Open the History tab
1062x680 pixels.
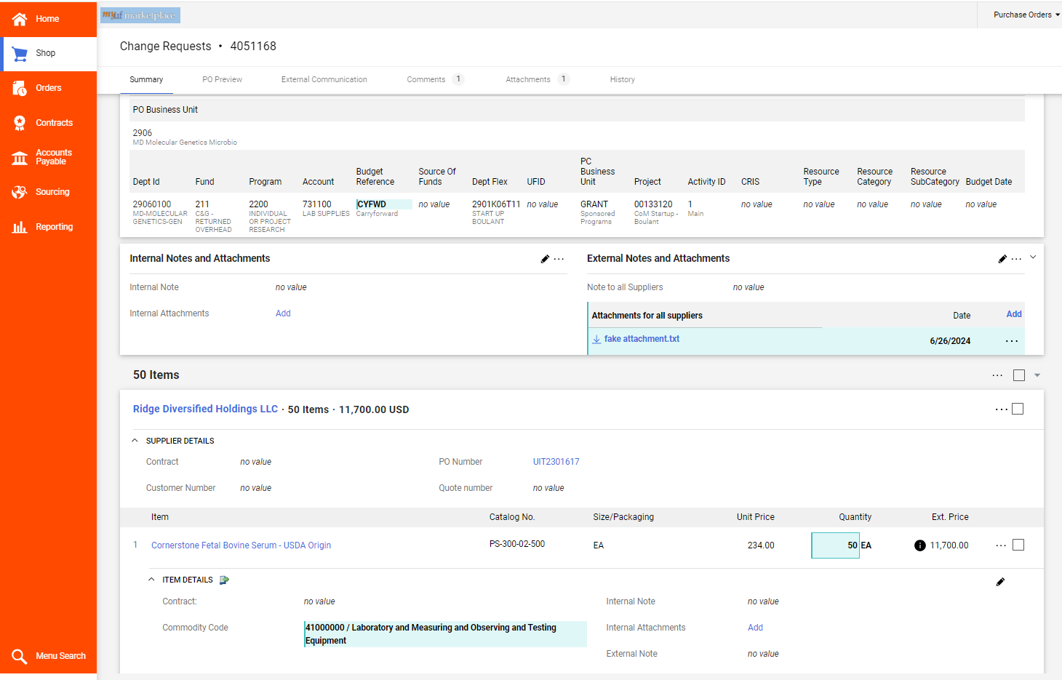622,80
